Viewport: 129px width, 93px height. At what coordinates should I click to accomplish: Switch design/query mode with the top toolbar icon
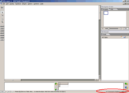tap(2, 7)
